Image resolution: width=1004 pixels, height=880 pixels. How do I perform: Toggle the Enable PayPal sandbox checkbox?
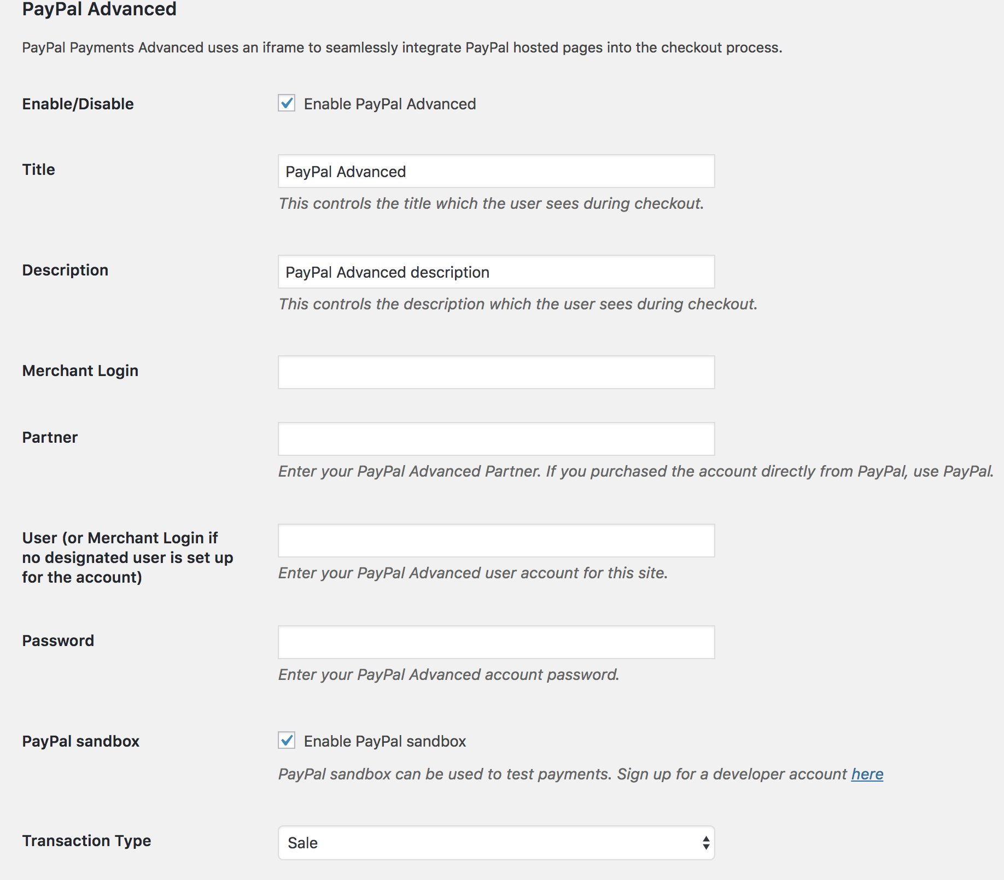point(287,741)
